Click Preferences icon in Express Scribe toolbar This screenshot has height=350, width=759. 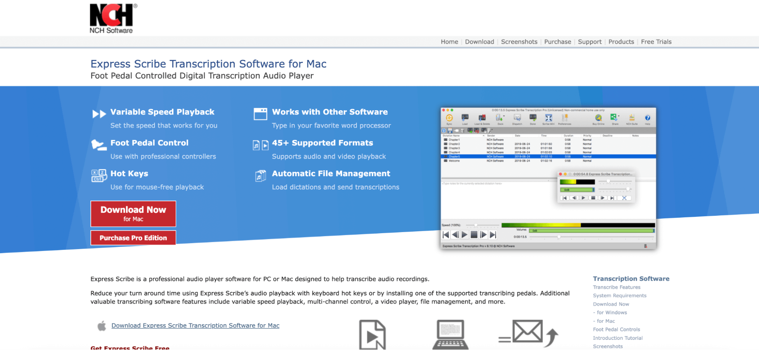coord(565,118)
